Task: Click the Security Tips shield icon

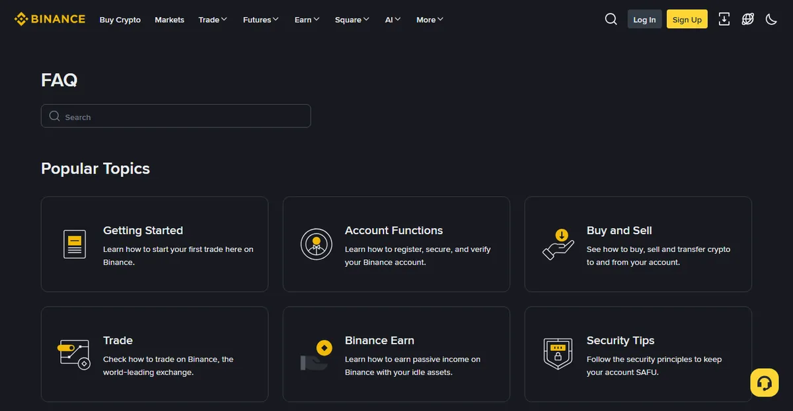Action: point(558,354)
